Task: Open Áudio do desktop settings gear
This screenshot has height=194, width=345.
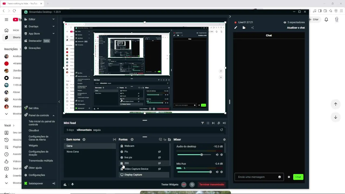Action: click(222, 155)
